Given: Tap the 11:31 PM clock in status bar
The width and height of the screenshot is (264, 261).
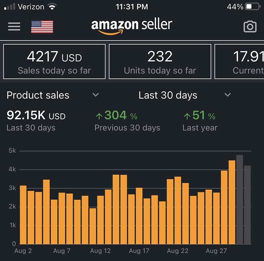Looking at the screenshot, I should point(132,7).
